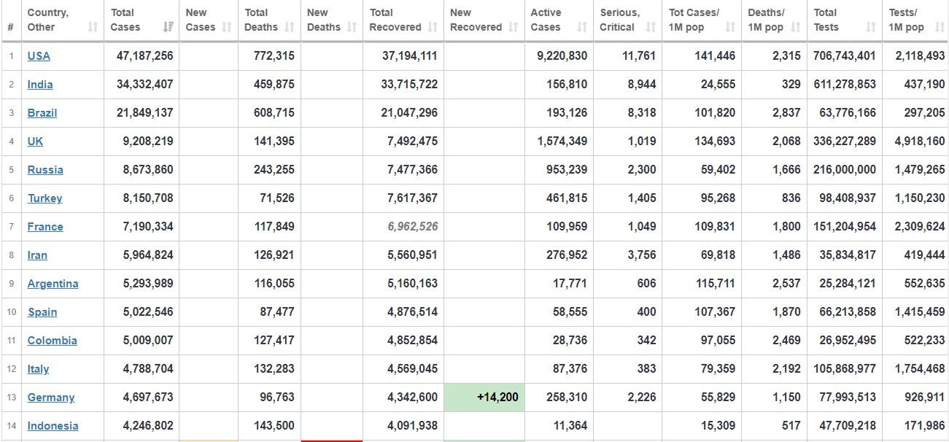View the Argentina country page
Screen dimensions: 949x442
pos(53,284)
